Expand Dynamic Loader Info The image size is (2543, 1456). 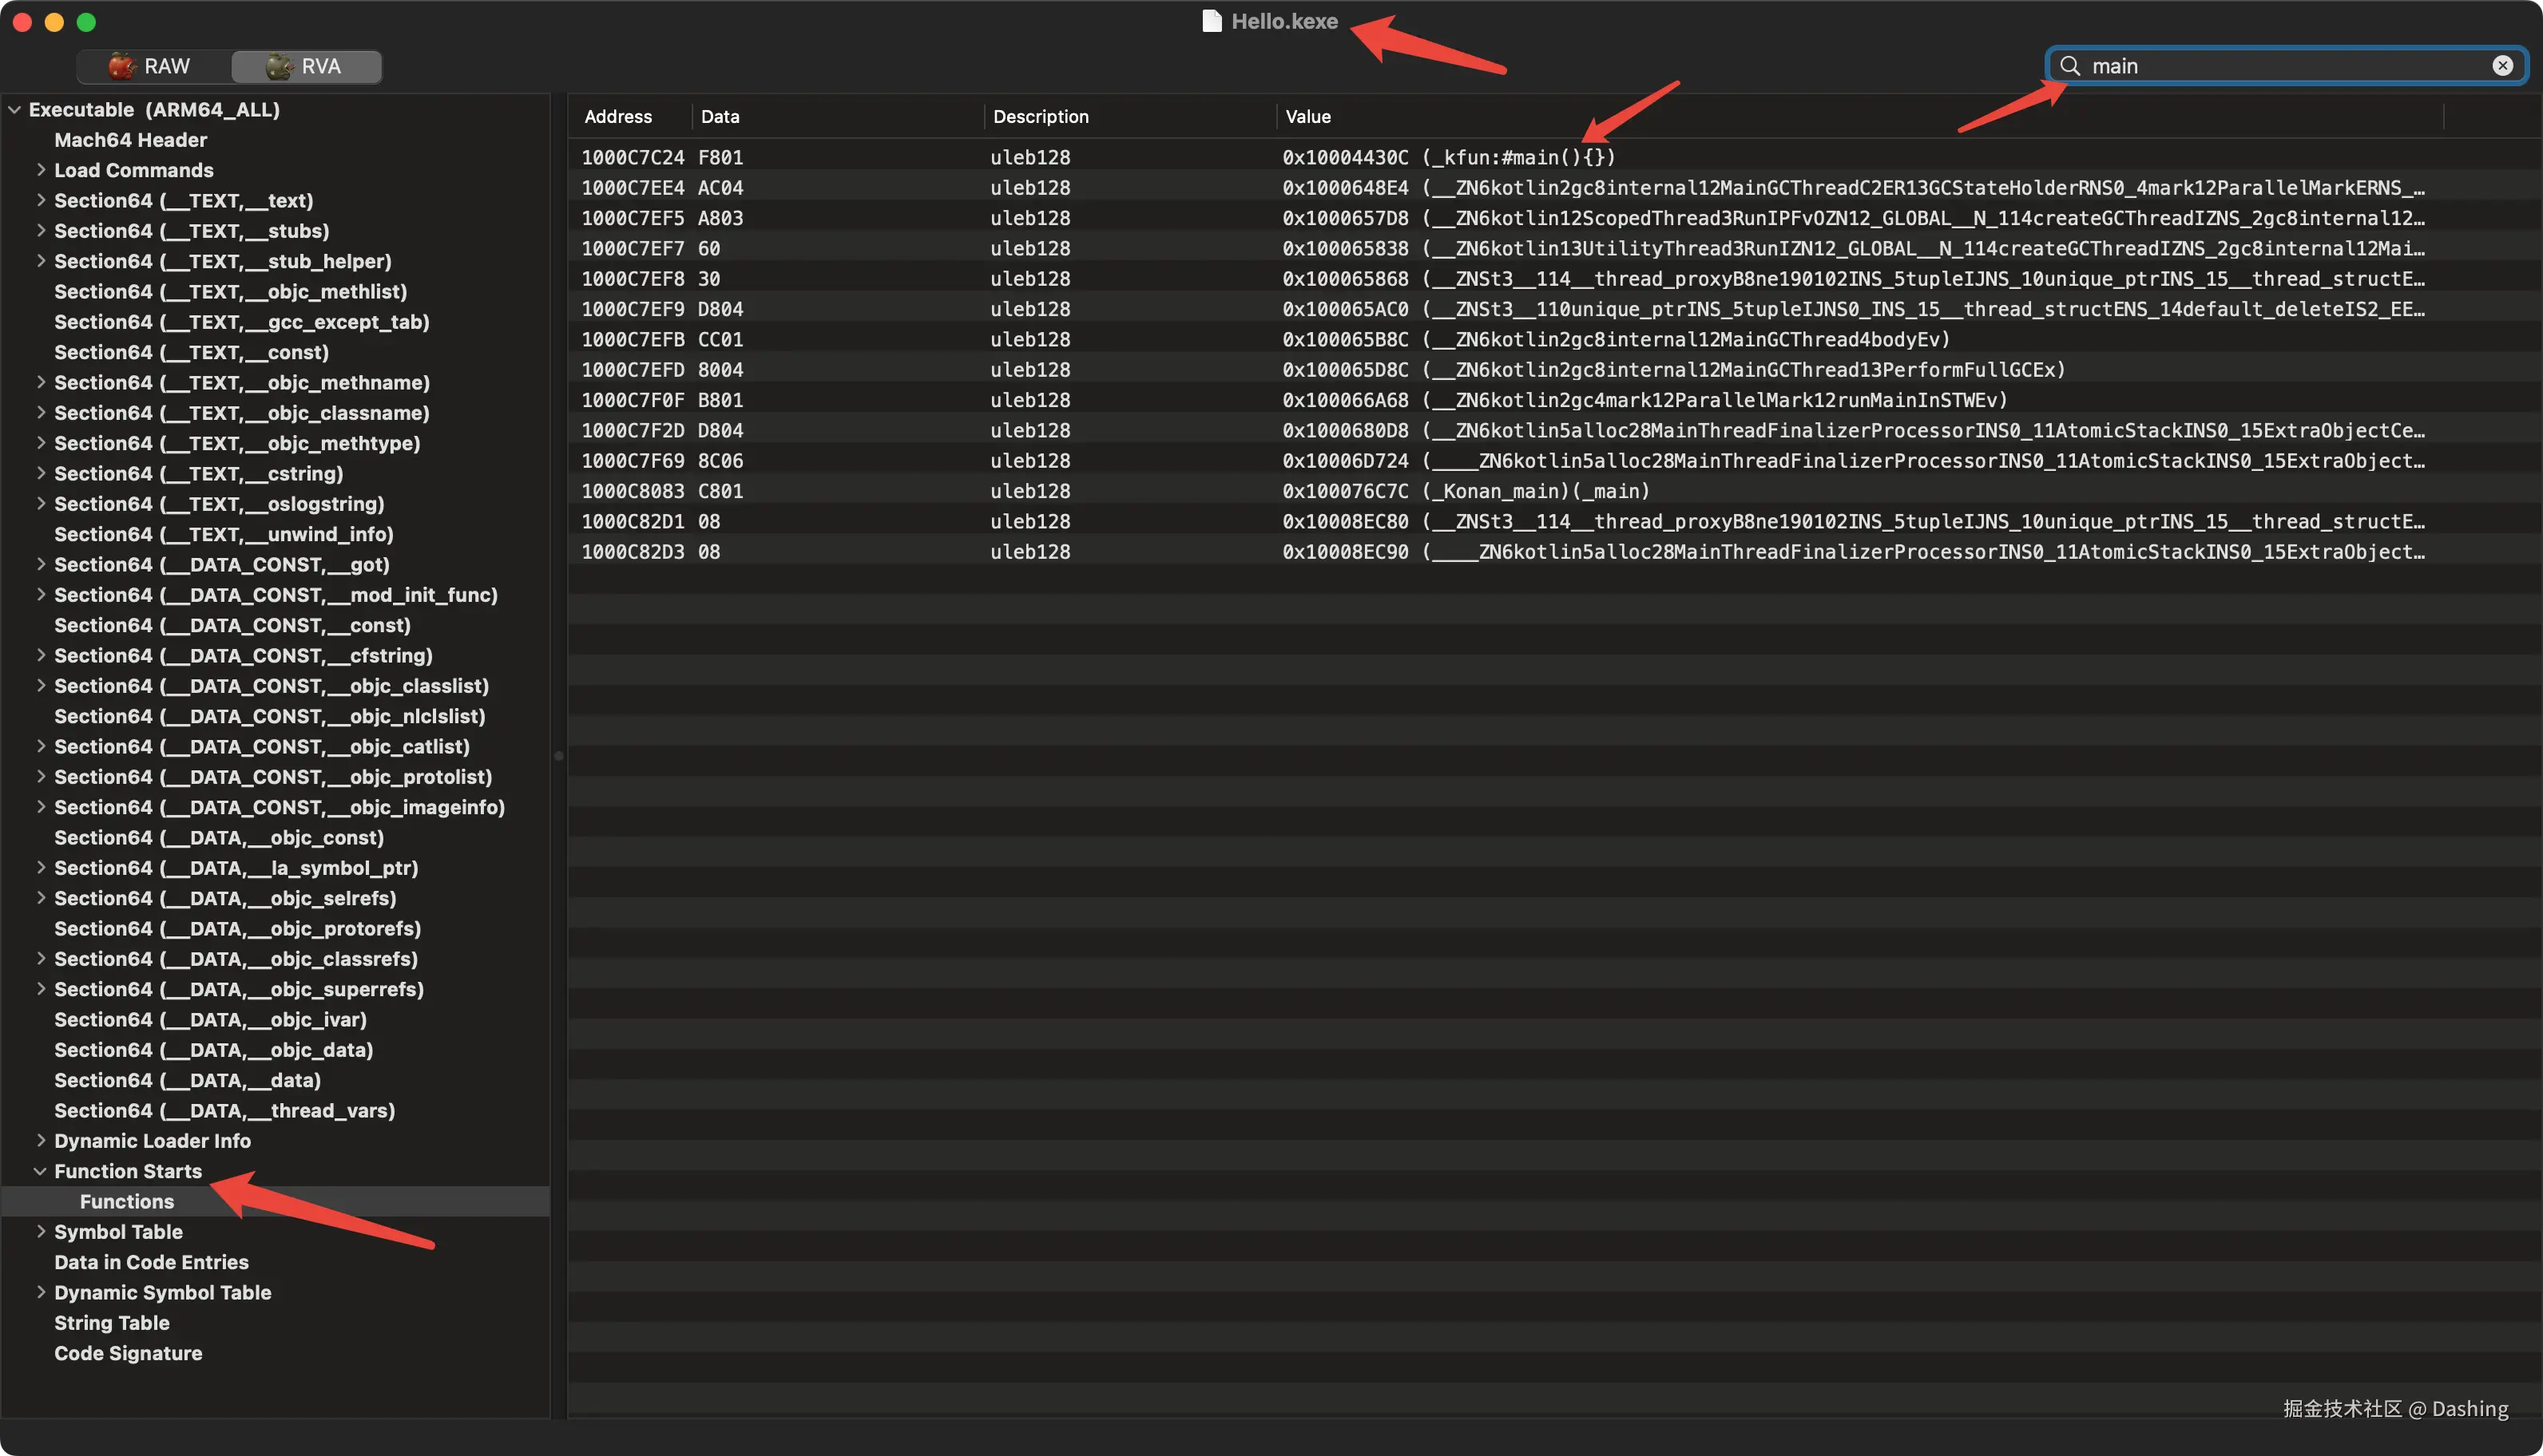(x=41, y=1141)
